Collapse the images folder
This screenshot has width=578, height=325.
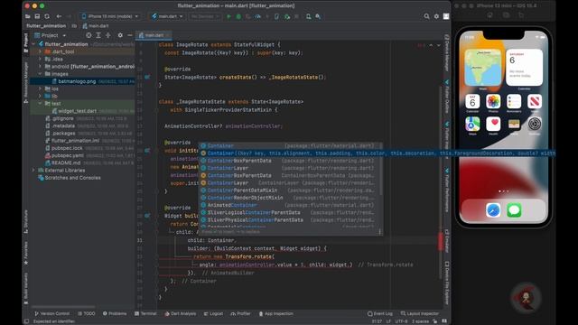coord(40,74)
